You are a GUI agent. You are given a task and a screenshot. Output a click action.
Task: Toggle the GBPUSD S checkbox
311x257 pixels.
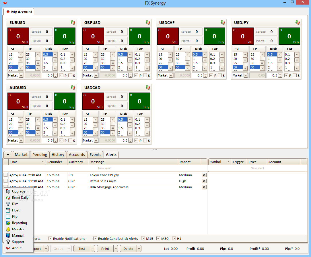(x=145, y=75)
